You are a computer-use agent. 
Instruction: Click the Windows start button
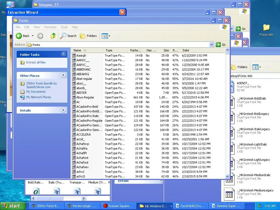[x=13, y=206]
